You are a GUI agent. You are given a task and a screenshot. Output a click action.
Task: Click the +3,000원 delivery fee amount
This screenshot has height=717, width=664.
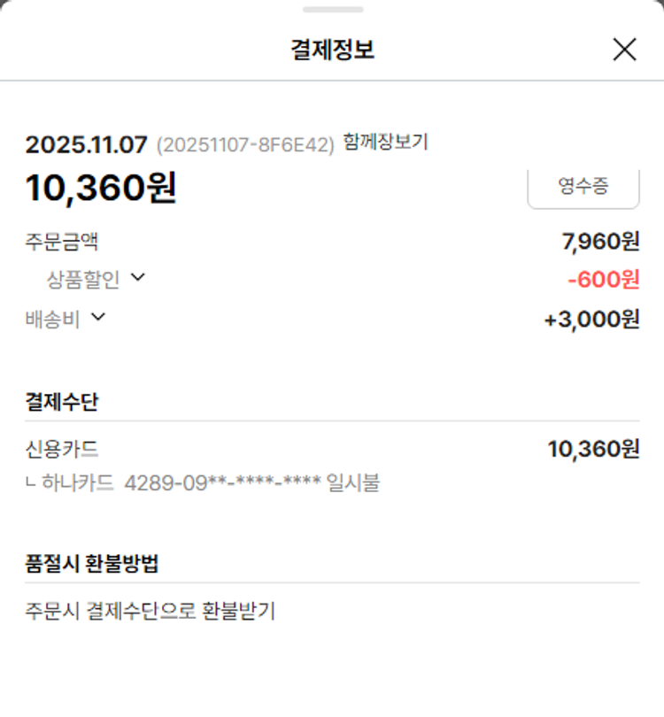pyautogui.click(x=591, y=319)
